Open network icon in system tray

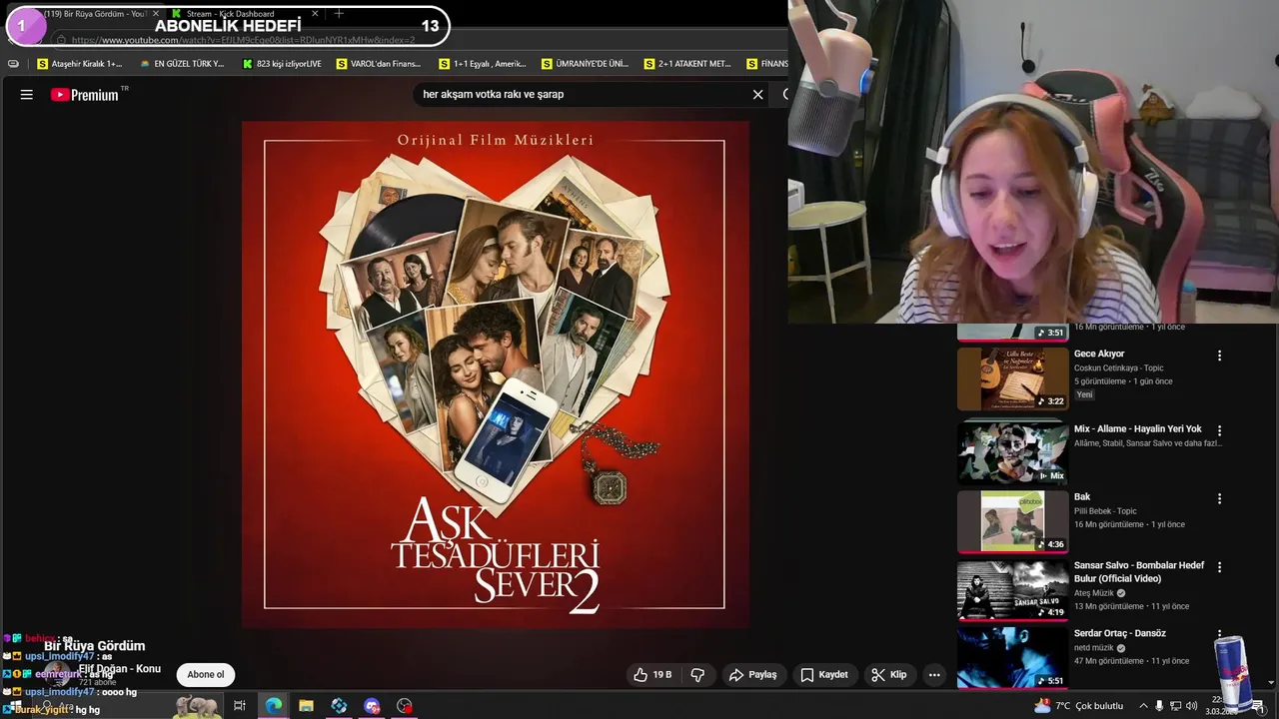[x=1175, y=706]
